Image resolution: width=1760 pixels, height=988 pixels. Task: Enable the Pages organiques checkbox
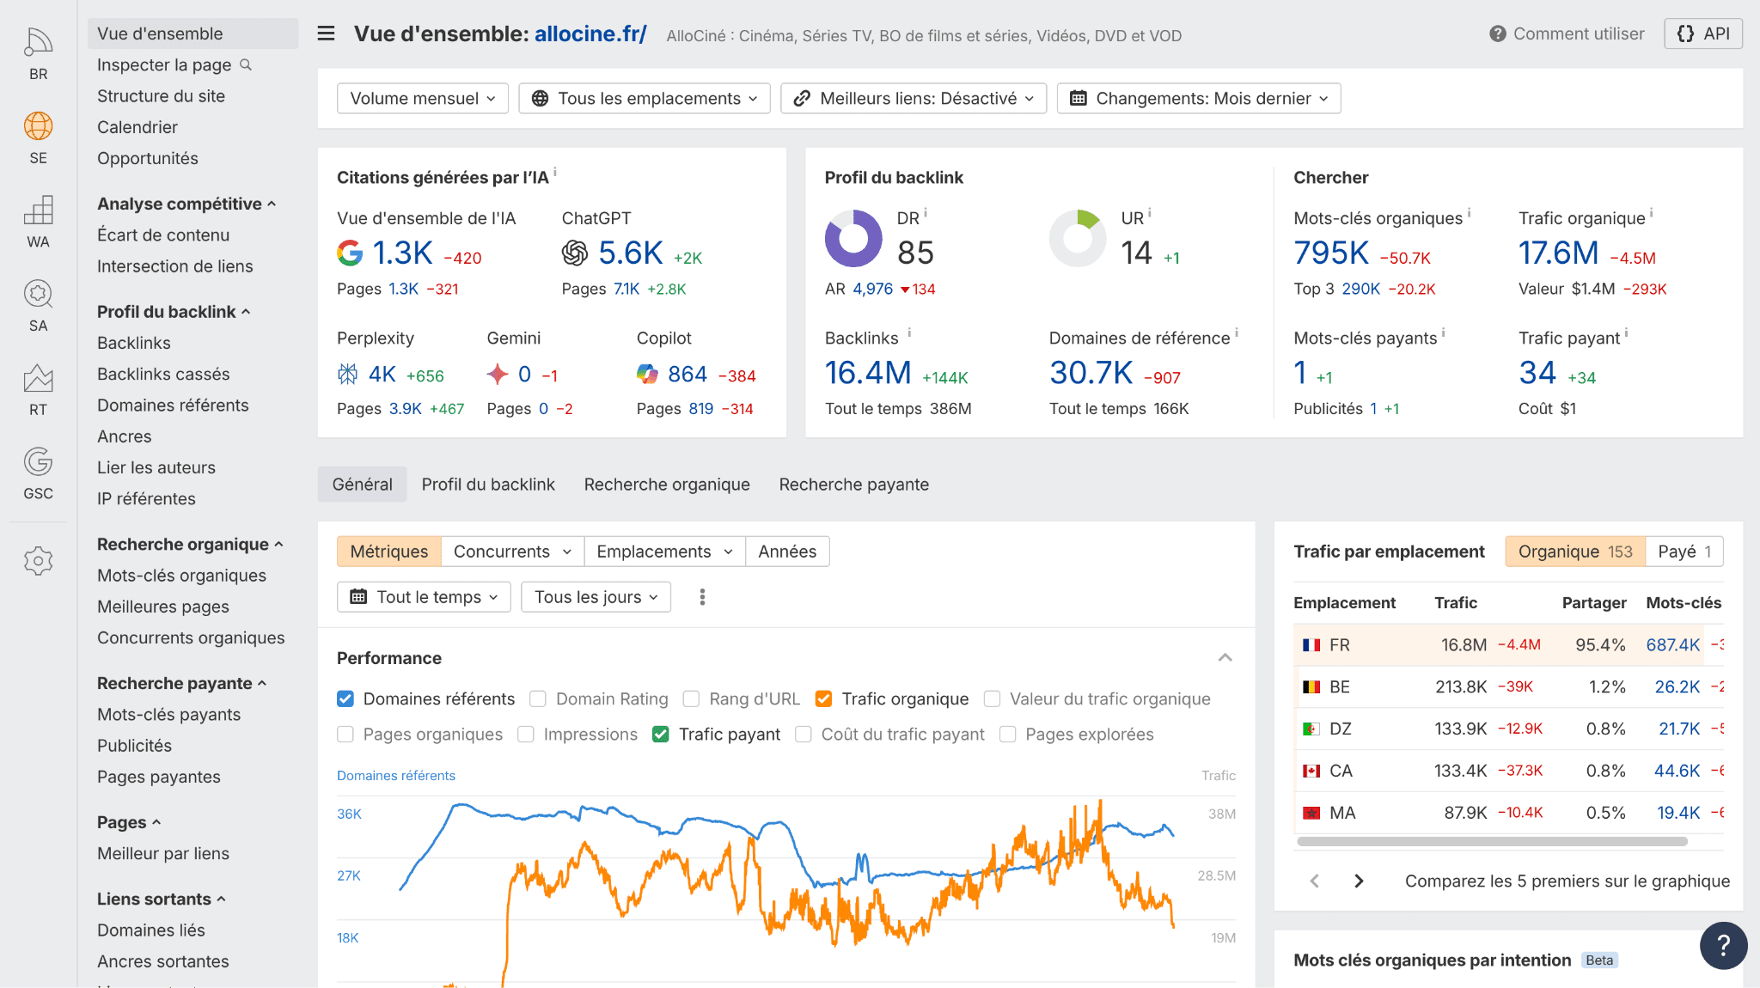(x=345, y=734)
